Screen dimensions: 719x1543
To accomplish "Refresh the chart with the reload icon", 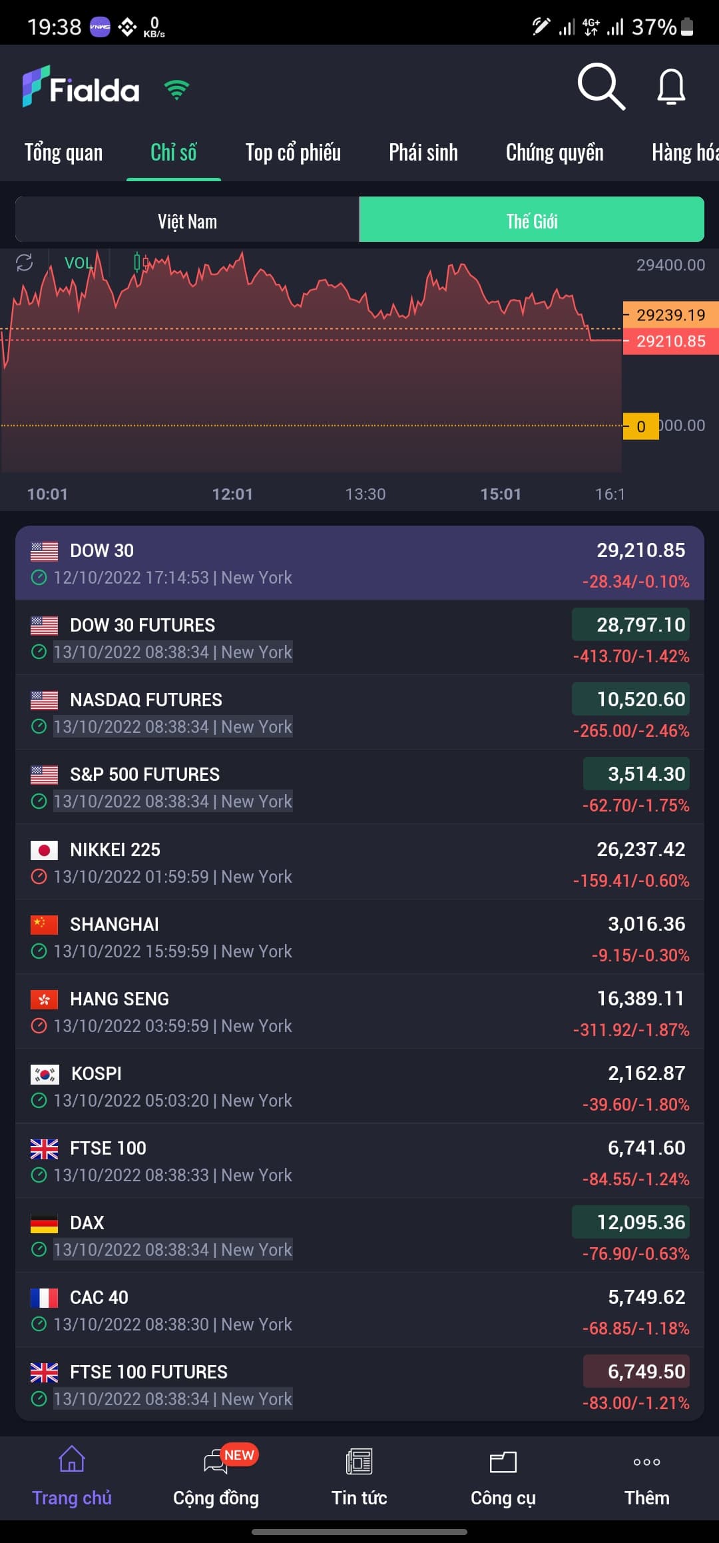I will pos(25,262).
